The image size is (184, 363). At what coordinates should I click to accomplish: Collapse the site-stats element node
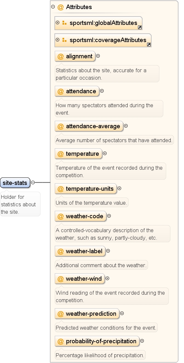33,182
